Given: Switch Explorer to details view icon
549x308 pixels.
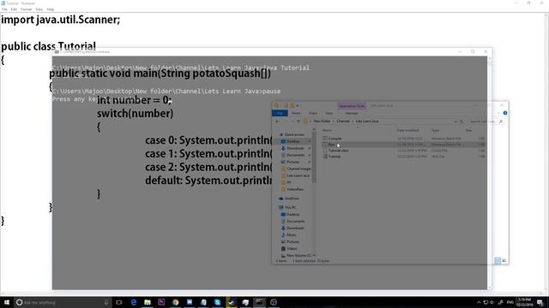Looking at the screenshot, I should (498, 260).
